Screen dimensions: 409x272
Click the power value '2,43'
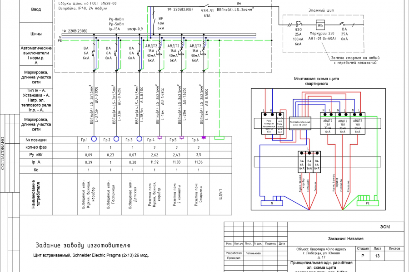click(x=177, y=155)
